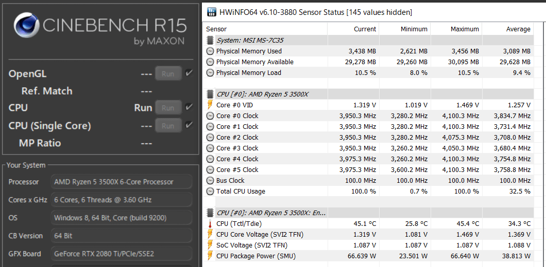Click the OS field showing Windows 8

point(122,218)
